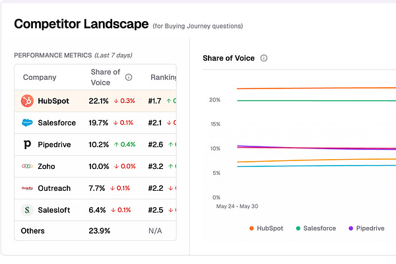Click the Company column header

point(40,77)
